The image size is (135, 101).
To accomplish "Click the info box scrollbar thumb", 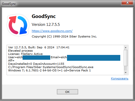I will click(x=126, y=58).
